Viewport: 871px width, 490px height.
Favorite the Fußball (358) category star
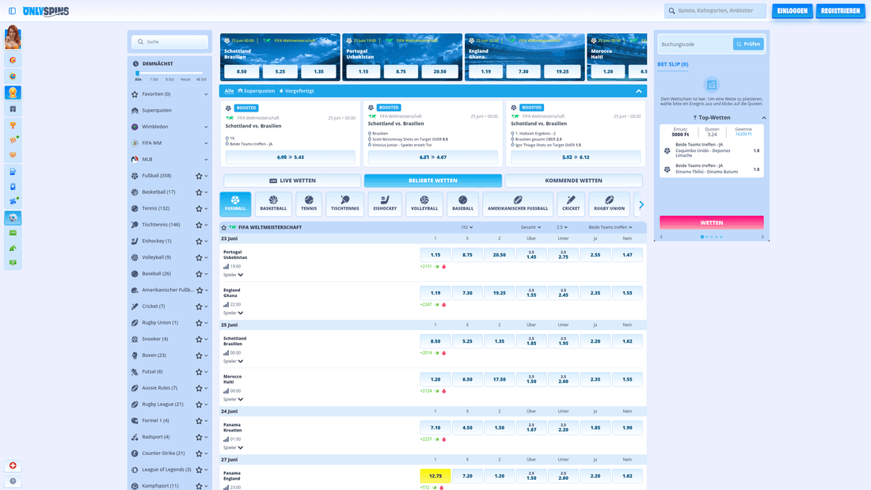point(199,176)
